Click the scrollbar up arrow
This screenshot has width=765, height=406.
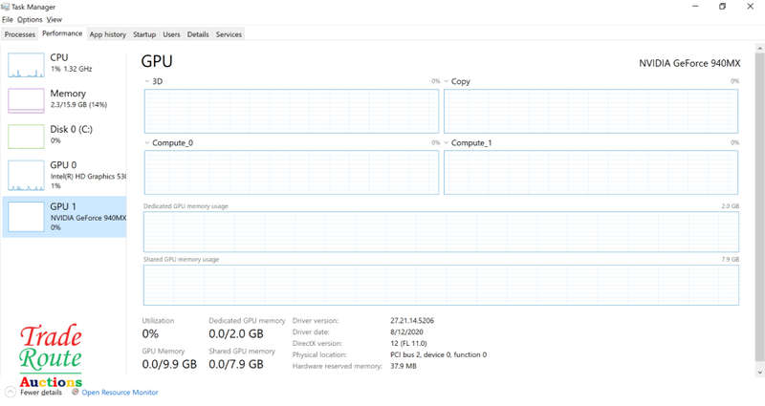[x=759, y=49]
